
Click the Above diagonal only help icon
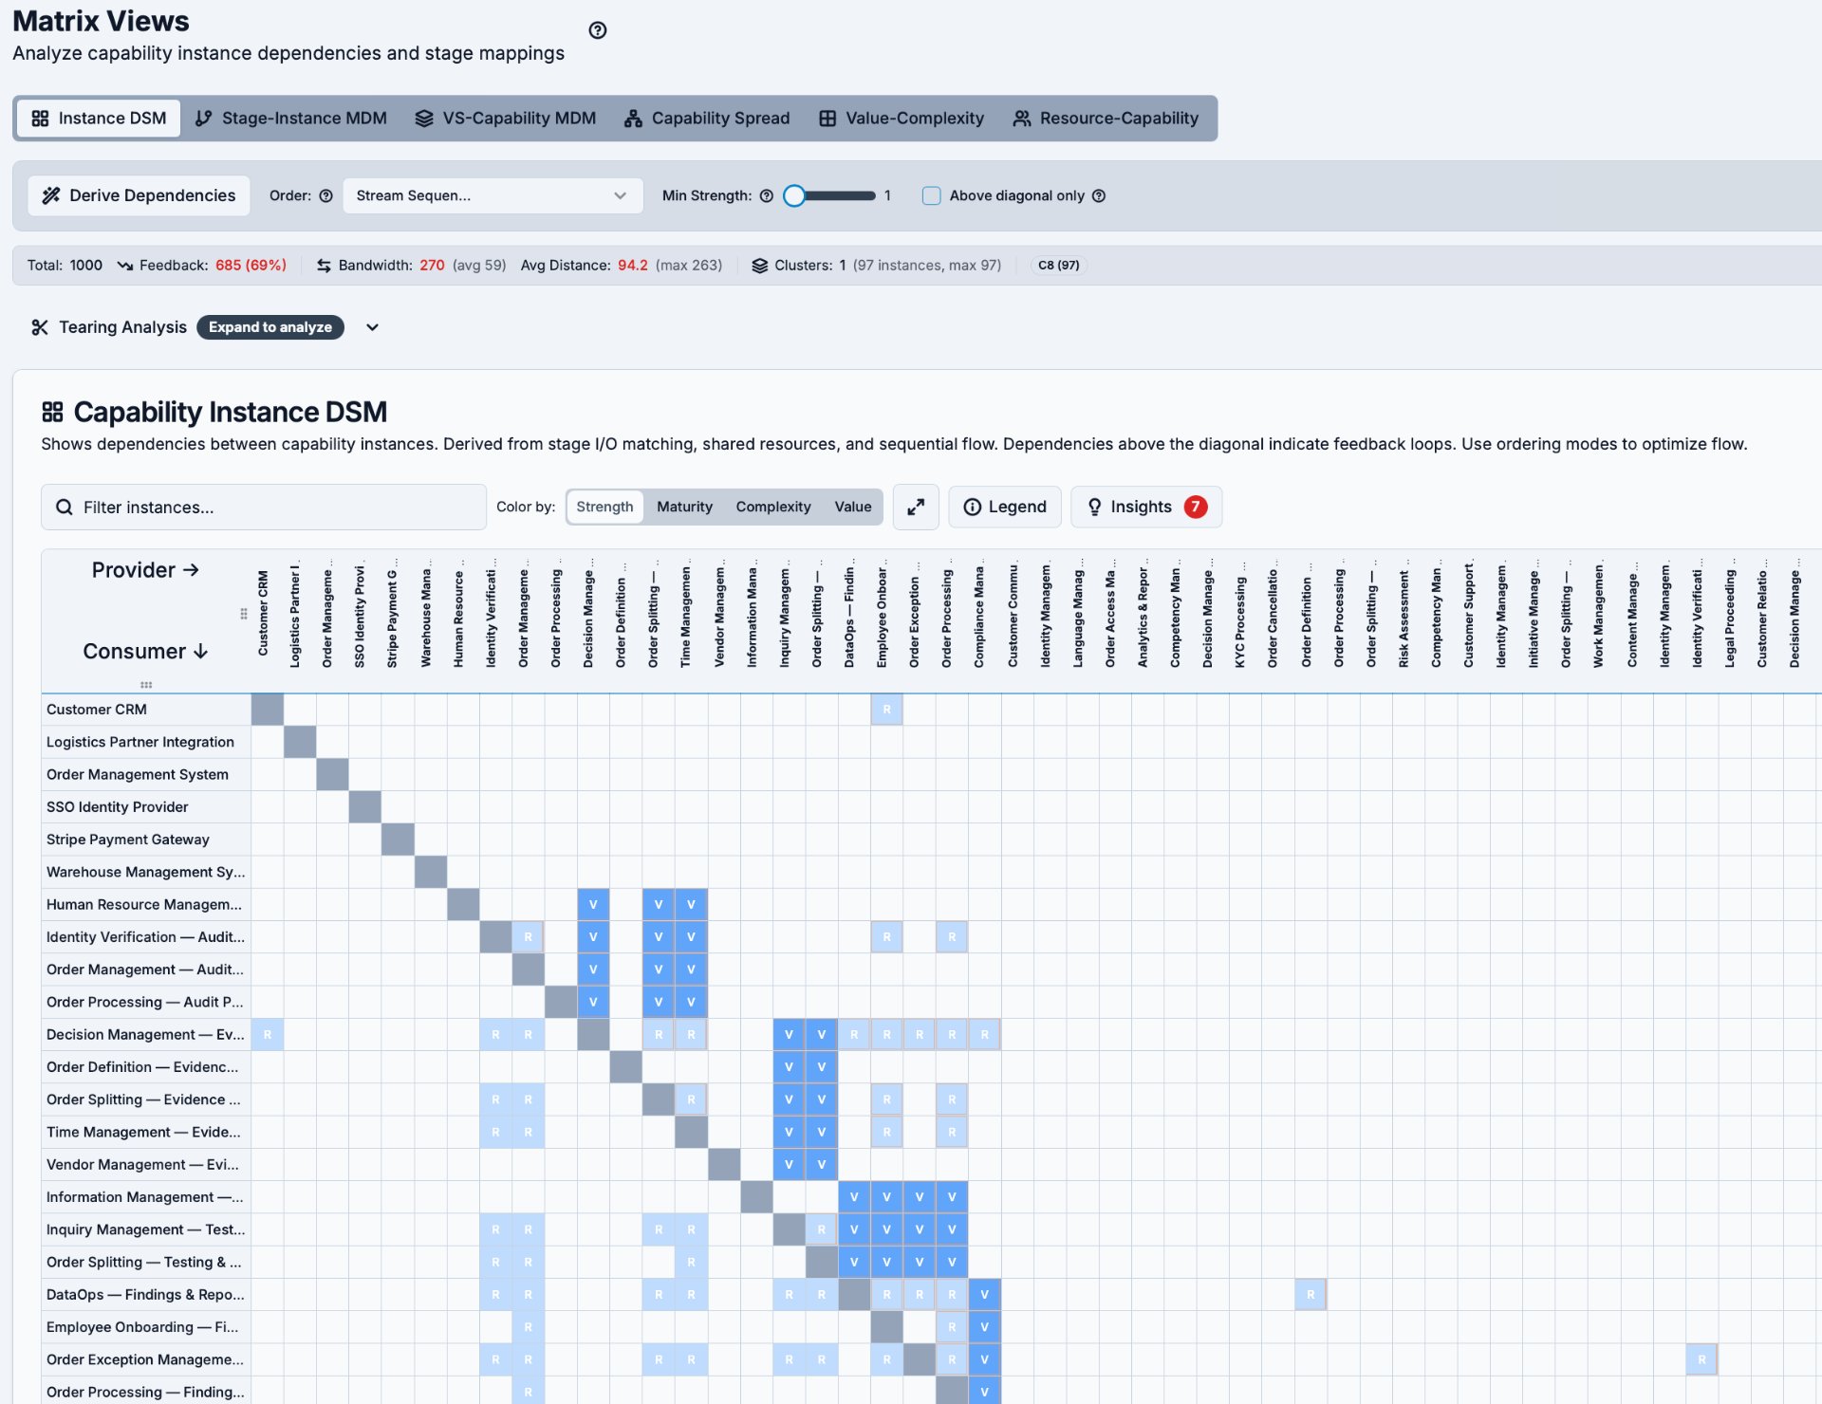pyautogui.click(x=1099, y=195)
